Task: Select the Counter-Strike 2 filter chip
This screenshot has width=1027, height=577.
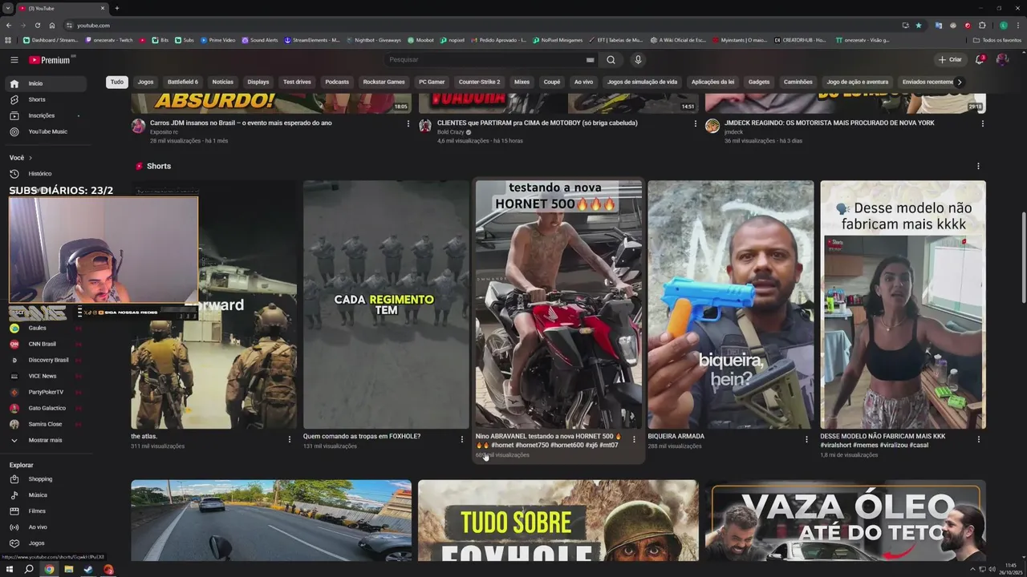Action: click(479, 82)
